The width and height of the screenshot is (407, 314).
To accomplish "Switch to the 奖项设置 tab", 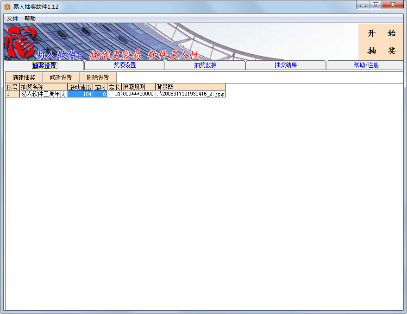I will pyautogui.click(x=125, y=65).
